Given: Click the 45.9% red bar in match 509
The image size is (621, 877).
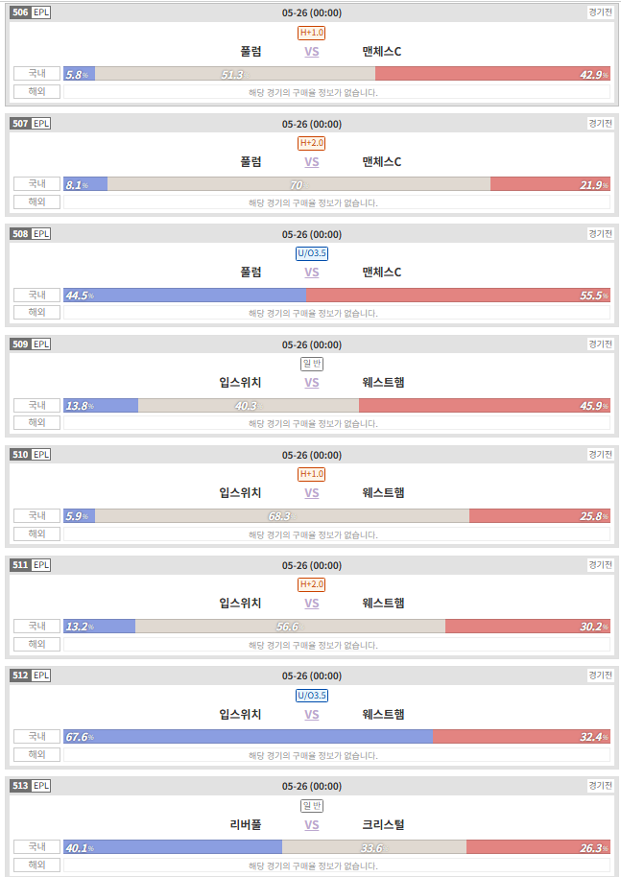Looking at the screenshot, I should (x=485, y=406).
